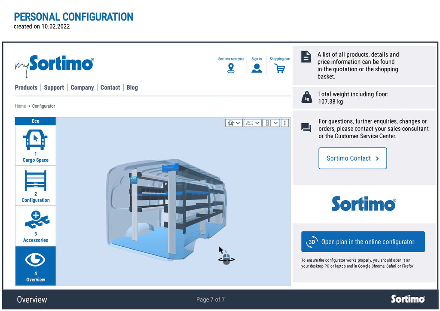Image resolution: width=440 pixels, height=311 pixels.
Task: Click the 'Page 7 of 7' footer text
Action: [211, 299]
